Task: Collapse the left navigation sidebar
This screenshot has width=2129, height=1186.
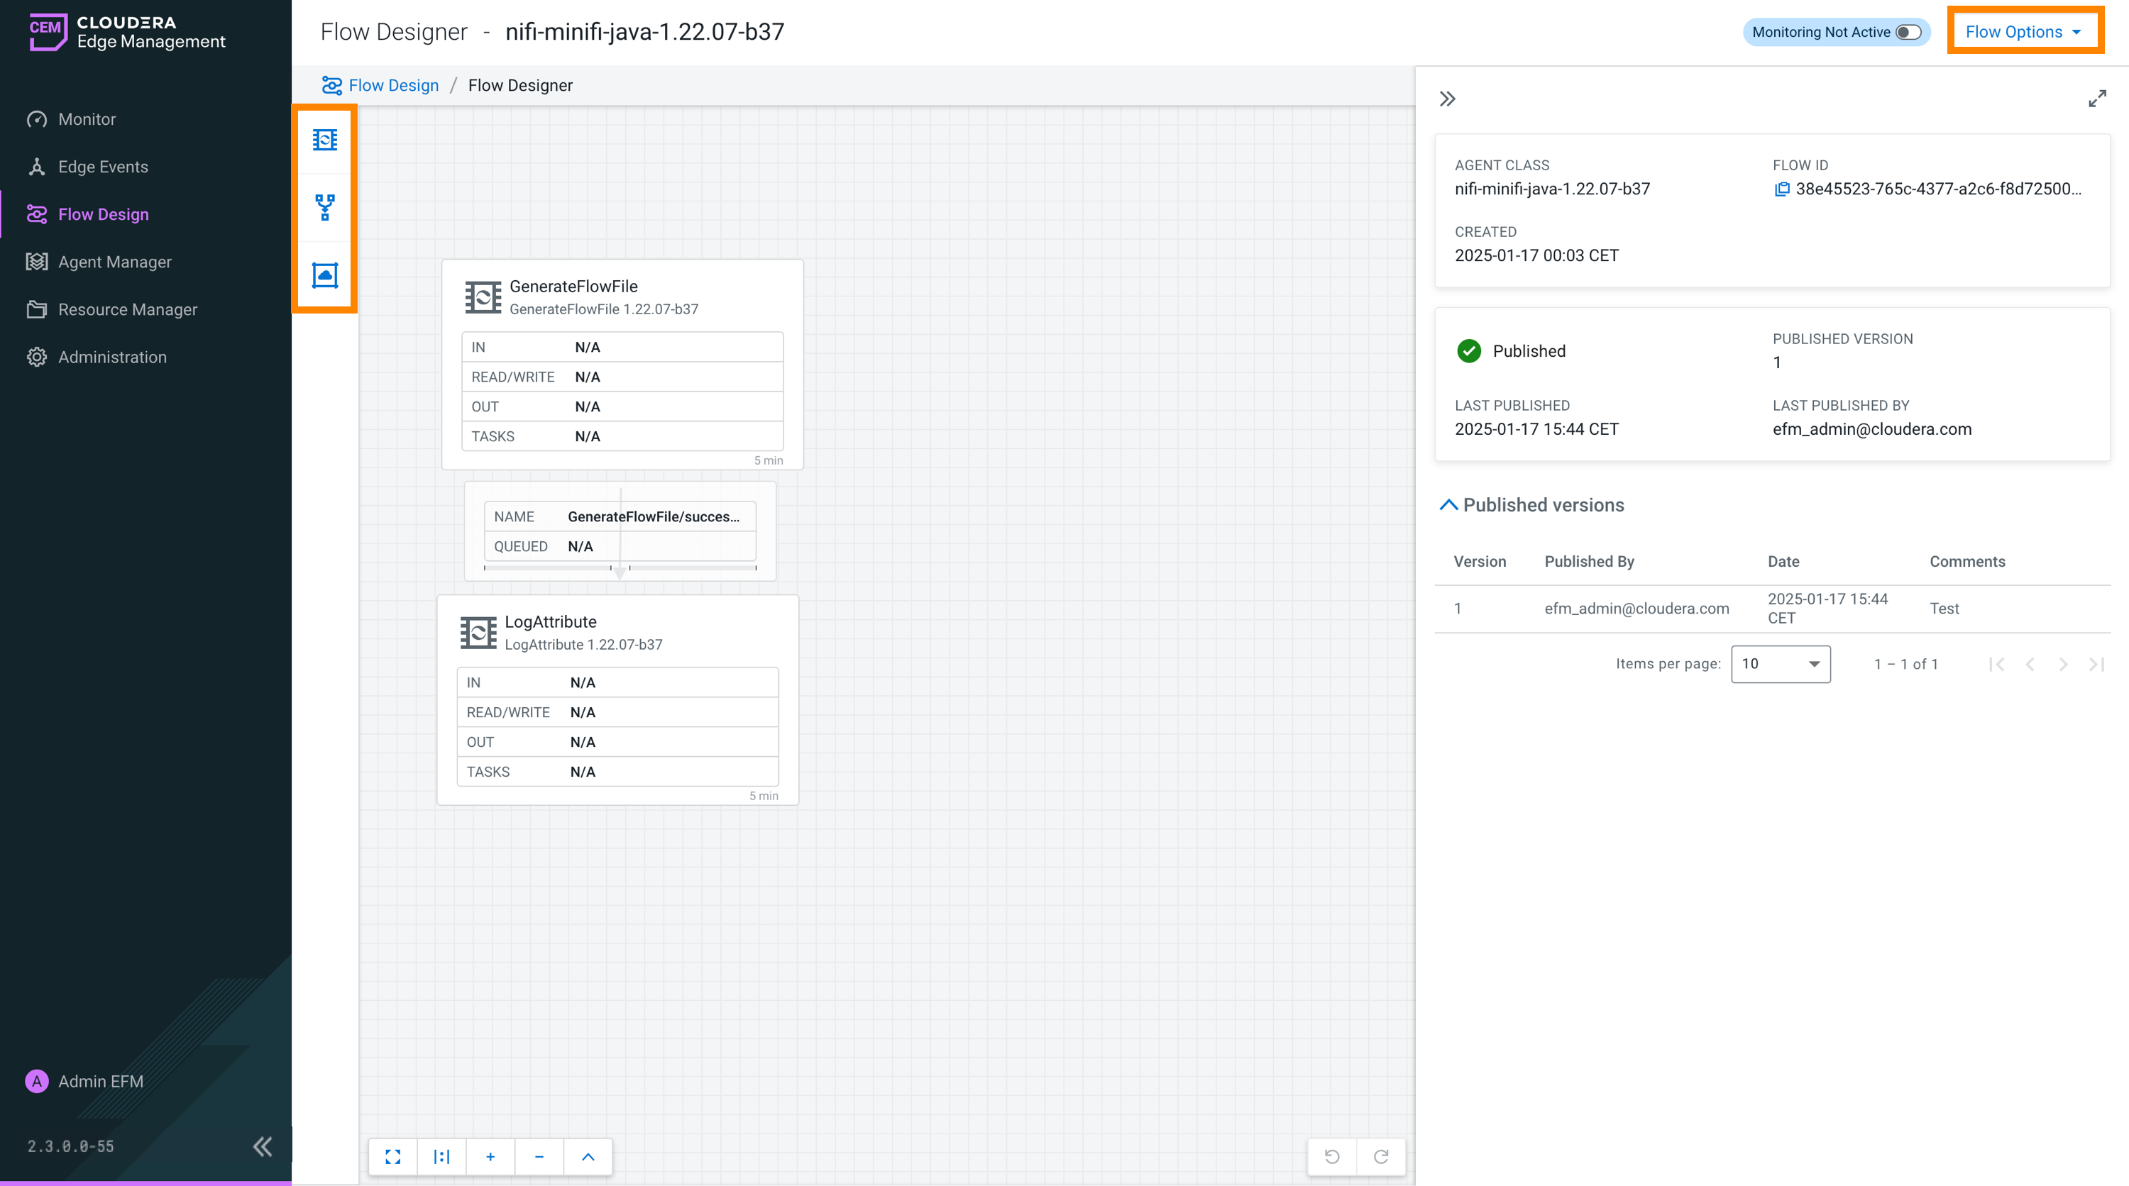Action: [262, 1146]
